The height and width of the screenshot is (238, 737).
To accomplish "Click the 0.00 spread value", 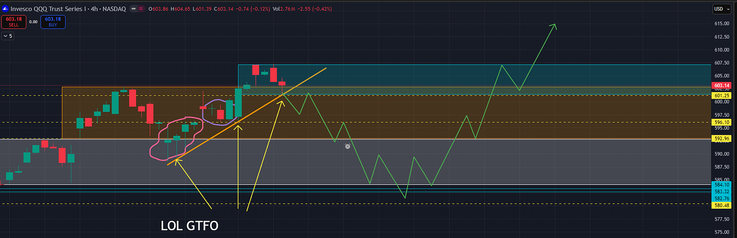I will pos(33,21).
